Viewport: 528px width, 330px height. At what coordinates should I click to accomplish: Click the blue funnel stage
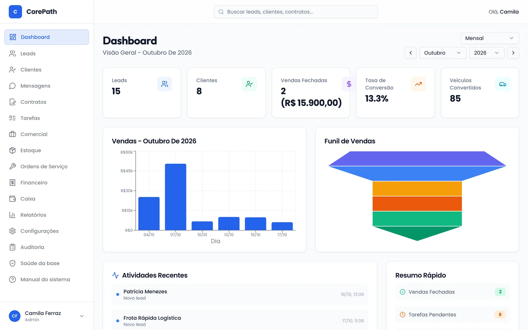[417, 173]
